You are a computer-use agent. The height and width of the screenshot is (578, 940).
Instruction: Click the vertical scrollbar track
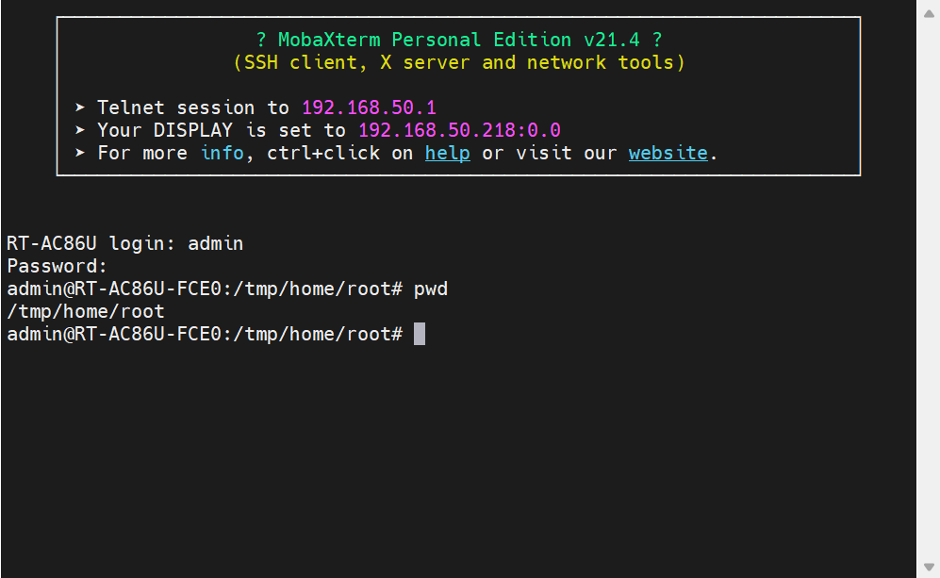pyautogui.click(x=929, y=289)
